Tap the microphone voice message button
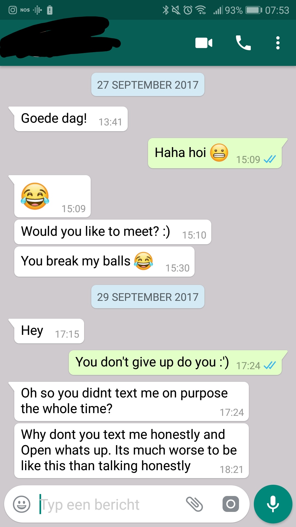The height and width of the screenshot is (527, 296). (x=273, y=504)
